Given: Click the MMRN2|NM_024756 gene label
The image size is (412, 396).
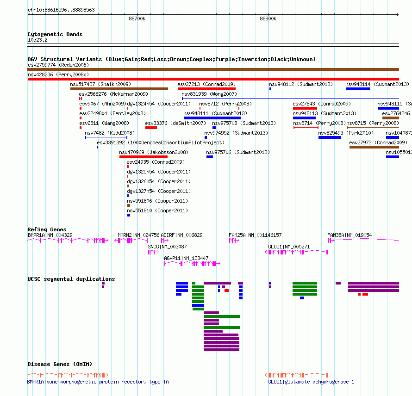Looking at the screenshot, I should pos(138,235).
